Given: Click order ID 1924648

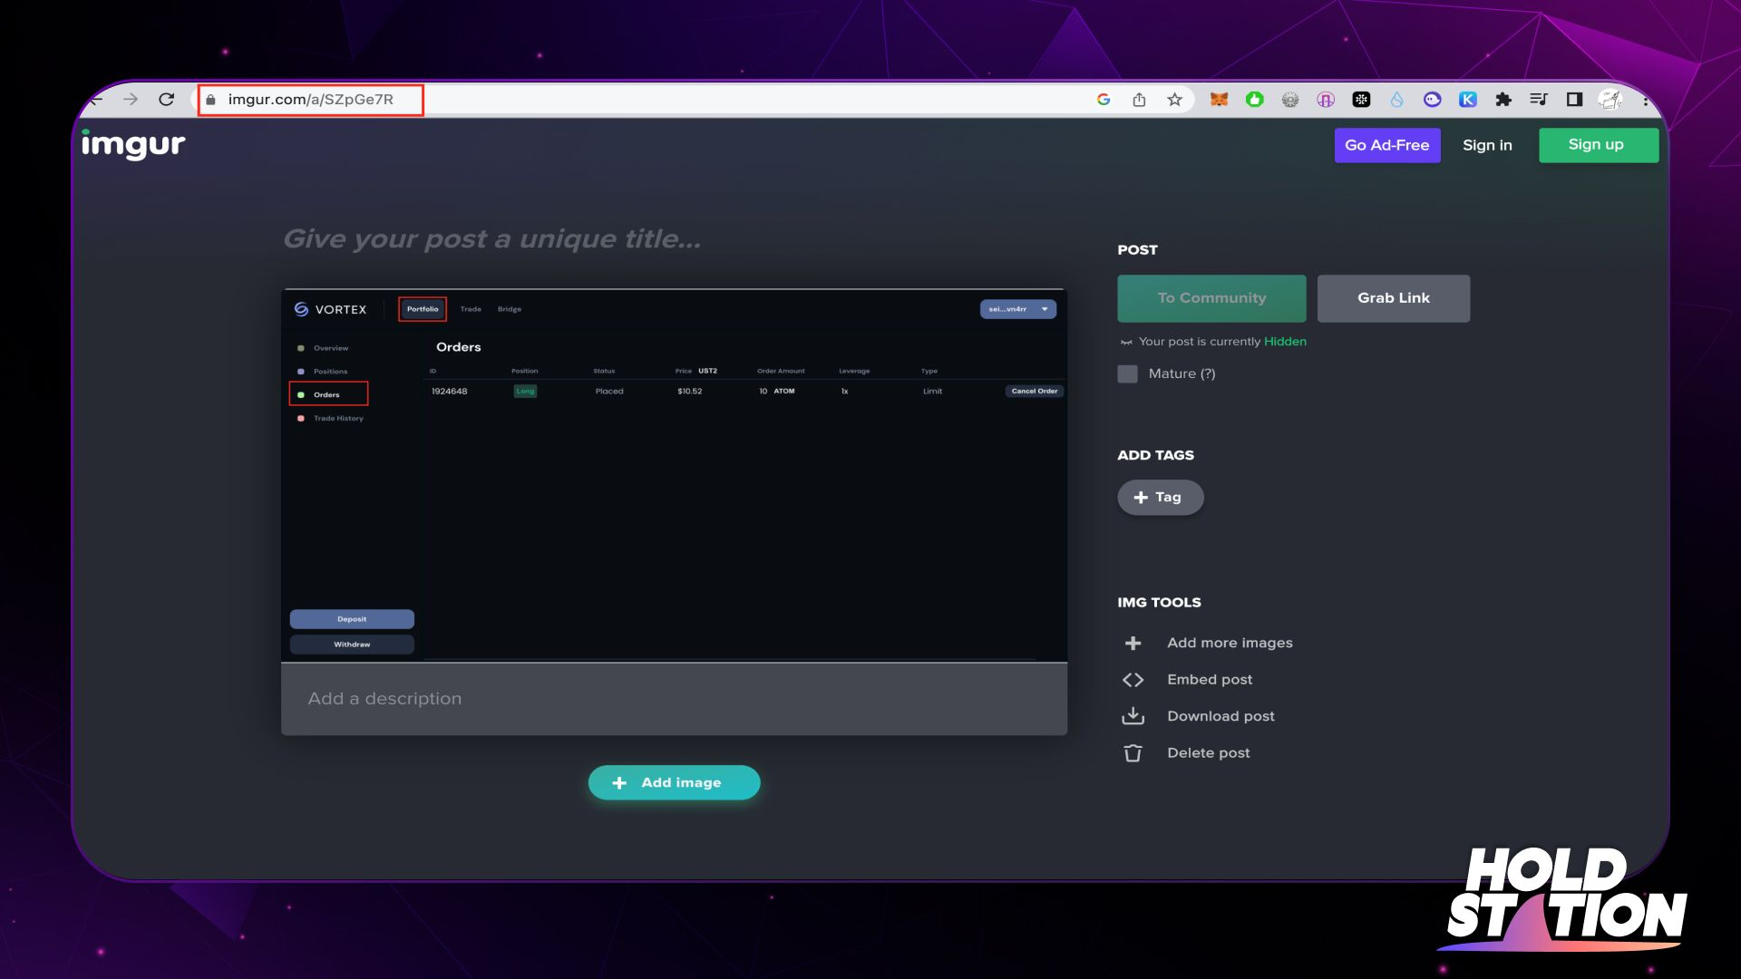Looking at the screenshot, I should [449, 392].
